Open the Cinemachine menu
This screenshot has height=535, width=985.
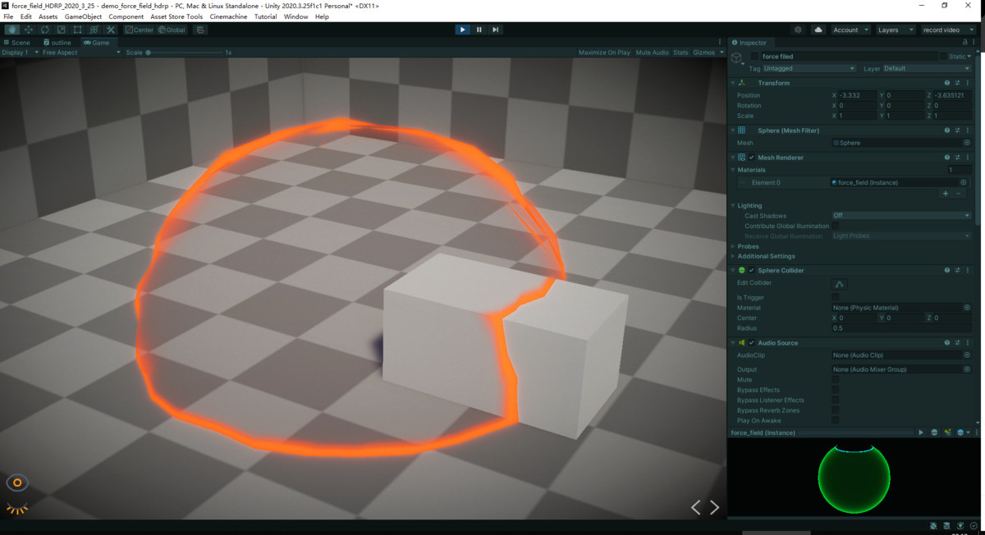coord(227,16)
